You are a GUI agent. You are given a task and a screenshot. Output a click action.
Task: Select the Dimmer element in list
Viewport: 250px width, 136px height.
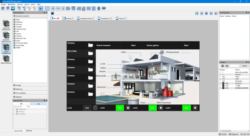pos(19,24)
